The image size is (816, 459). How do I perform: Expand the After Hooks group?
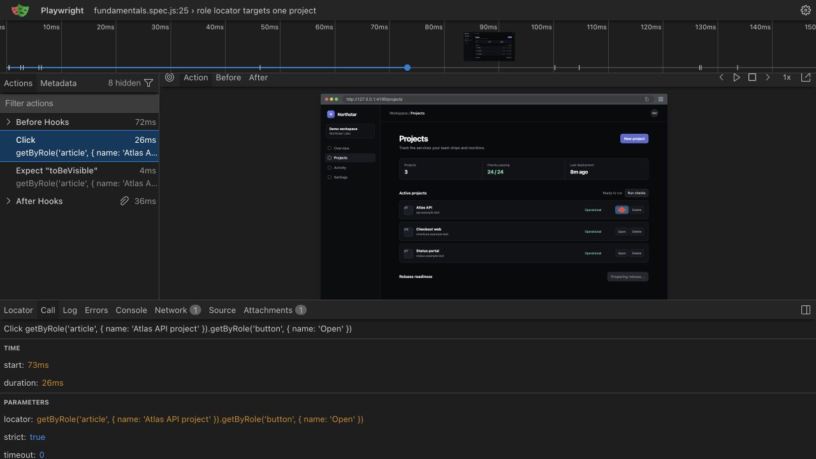coord(8,201)
